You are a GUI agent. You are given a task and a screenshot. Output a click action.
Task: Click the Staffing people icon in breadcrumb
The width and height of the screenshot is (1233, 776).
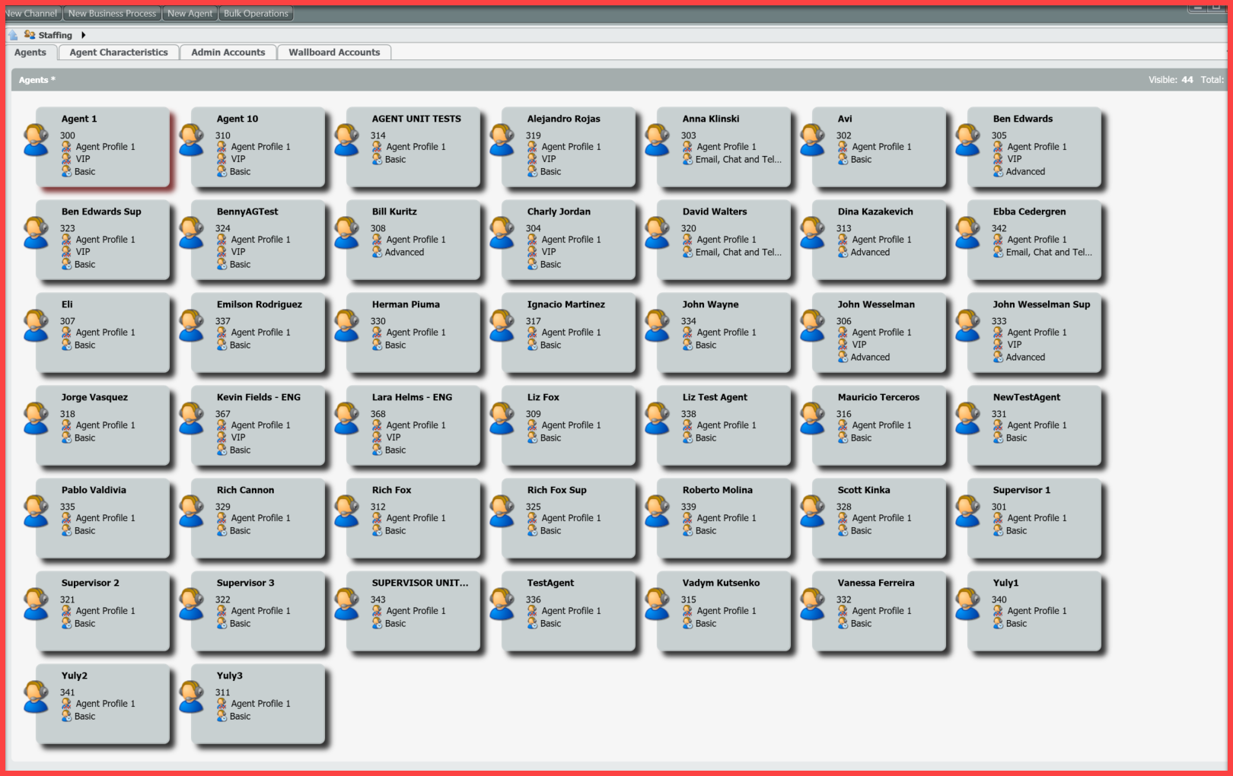30,35
